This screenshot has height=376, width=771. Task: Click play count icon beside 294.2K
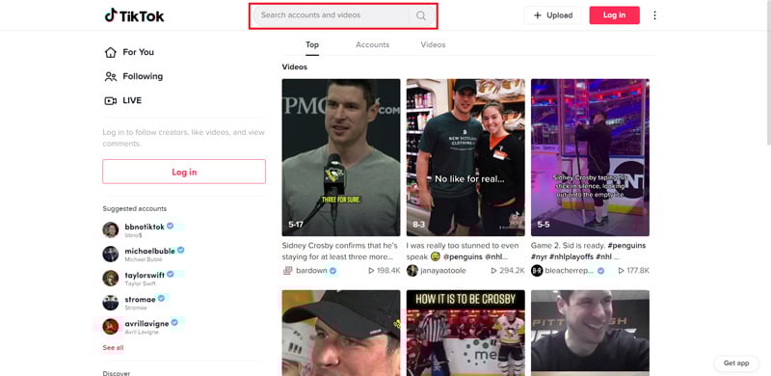coord(493,271)
